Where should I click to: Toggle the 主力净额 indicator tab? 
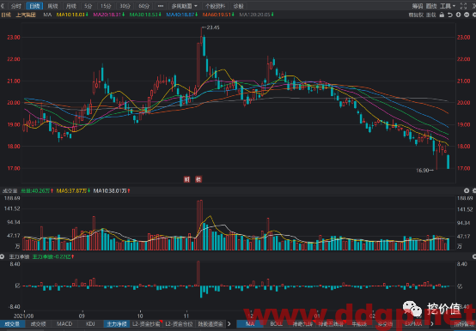(117, 324)
